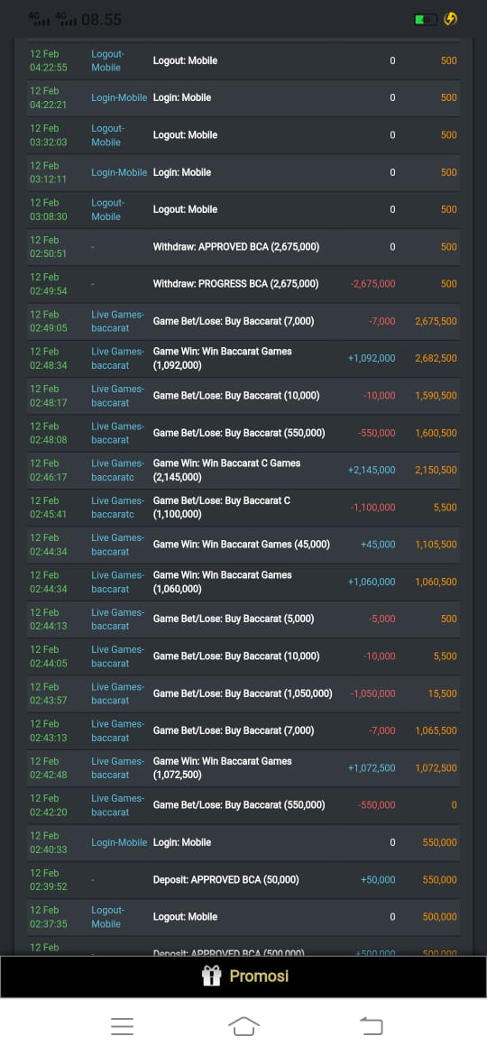Open Live Games-baccarat link at 02:49:05
Image resolution: width=487 pixels, height=1055 pixels.
click(x=118, y=321)
